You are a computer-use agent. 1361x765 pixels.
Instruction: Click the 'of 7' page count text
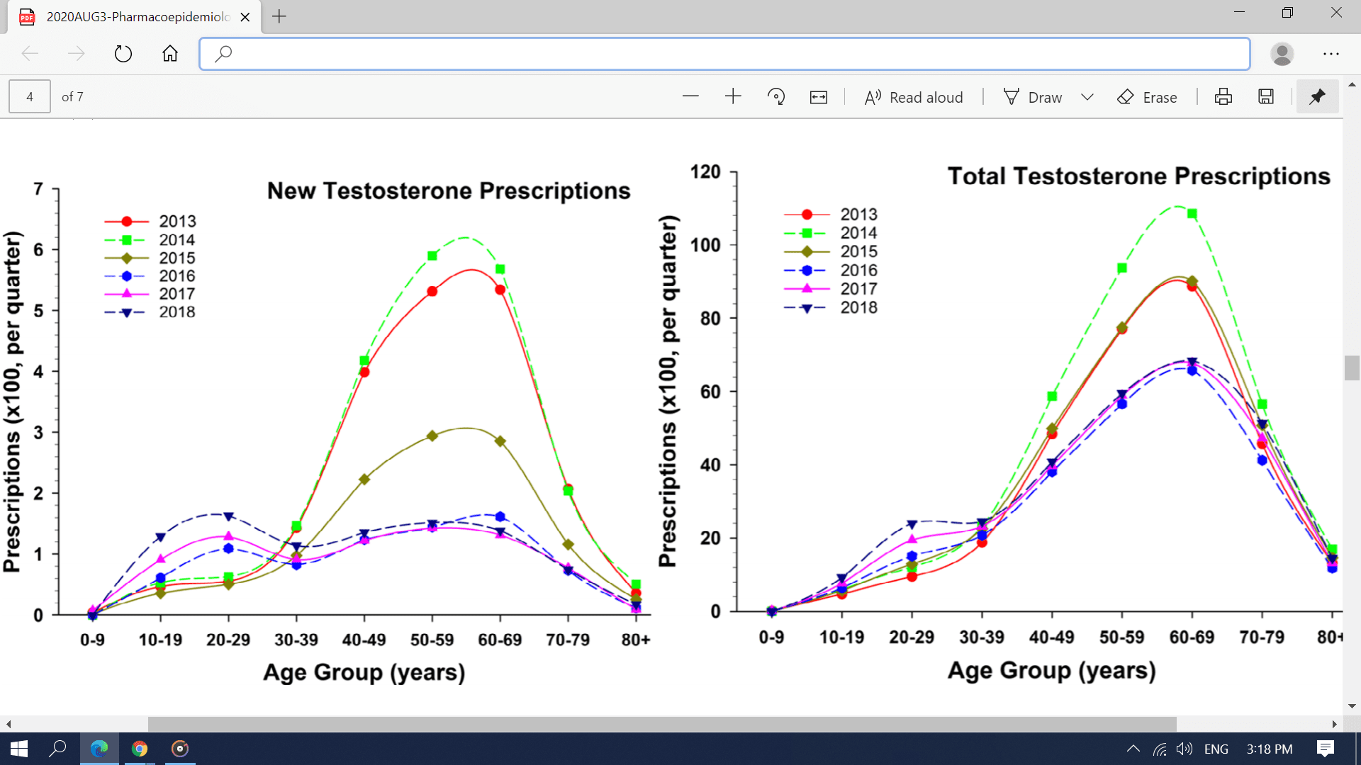pos(72,97)
